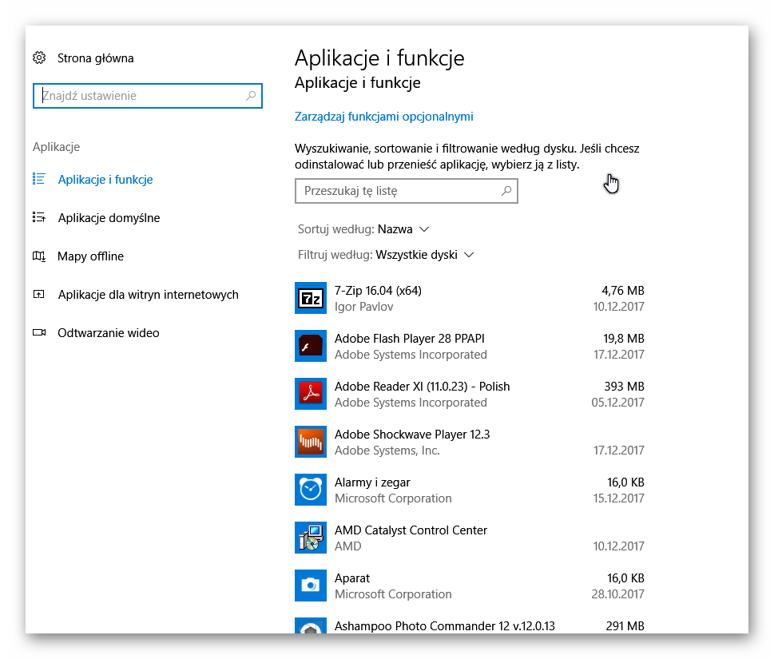Select Adobe Reader XI (11.0.23) - Polish
Viewport: 774px width, 659px height.
tap(470, 394)
